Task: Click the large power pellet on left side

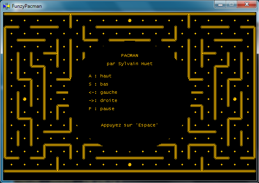Action: coord(25,99)
